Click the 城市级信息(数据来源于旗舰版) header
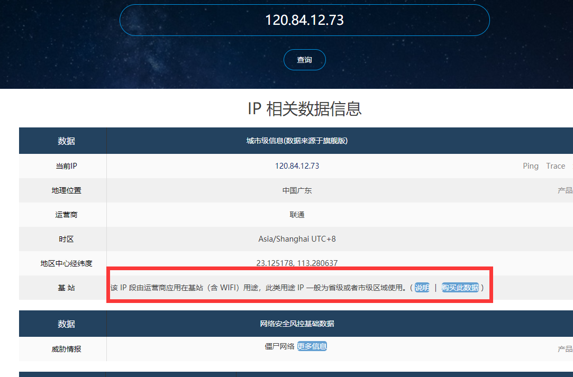 [x=297, y=141]
